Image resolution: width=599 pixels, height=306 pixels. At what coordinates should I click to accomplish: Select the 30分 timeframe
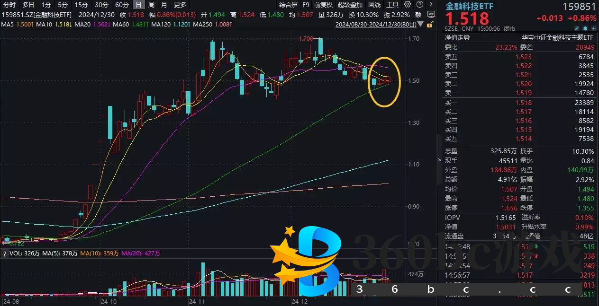[x=101, y=5]
